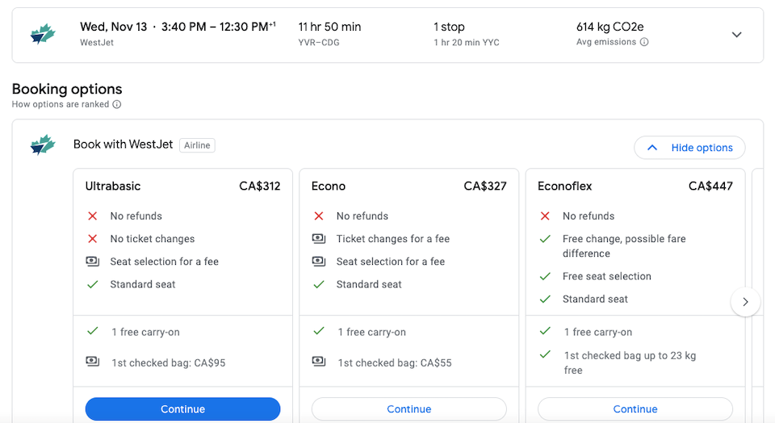Click the Econo fare price CA$327
The image size is (775, 423).
click(485, 186)
